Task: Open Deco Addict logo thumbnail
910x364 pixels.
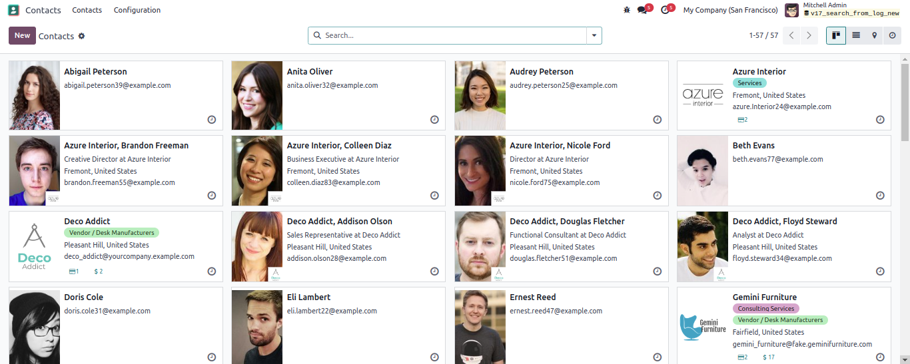Action: pyautogui.click(x=35, y=247)
